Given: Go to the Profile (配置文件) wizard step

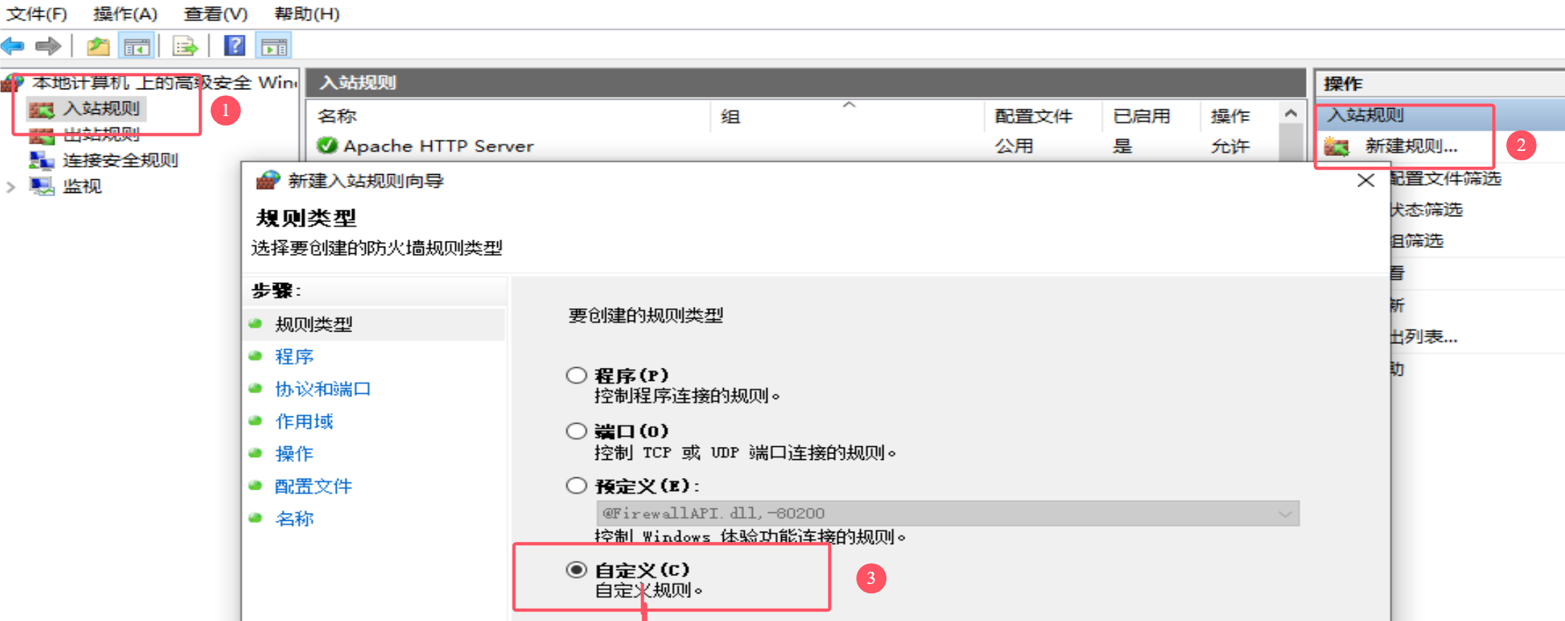Looking at the screenshot, I should click(x=314, y=486).
